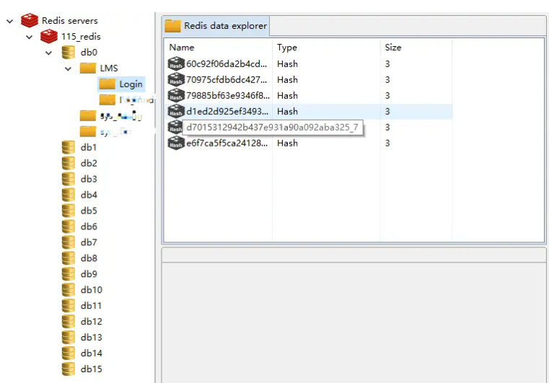This screenshot has height=383, width=549.
Task: Collapse the Redis servers tree node
Action: click(x=10, y=21)
